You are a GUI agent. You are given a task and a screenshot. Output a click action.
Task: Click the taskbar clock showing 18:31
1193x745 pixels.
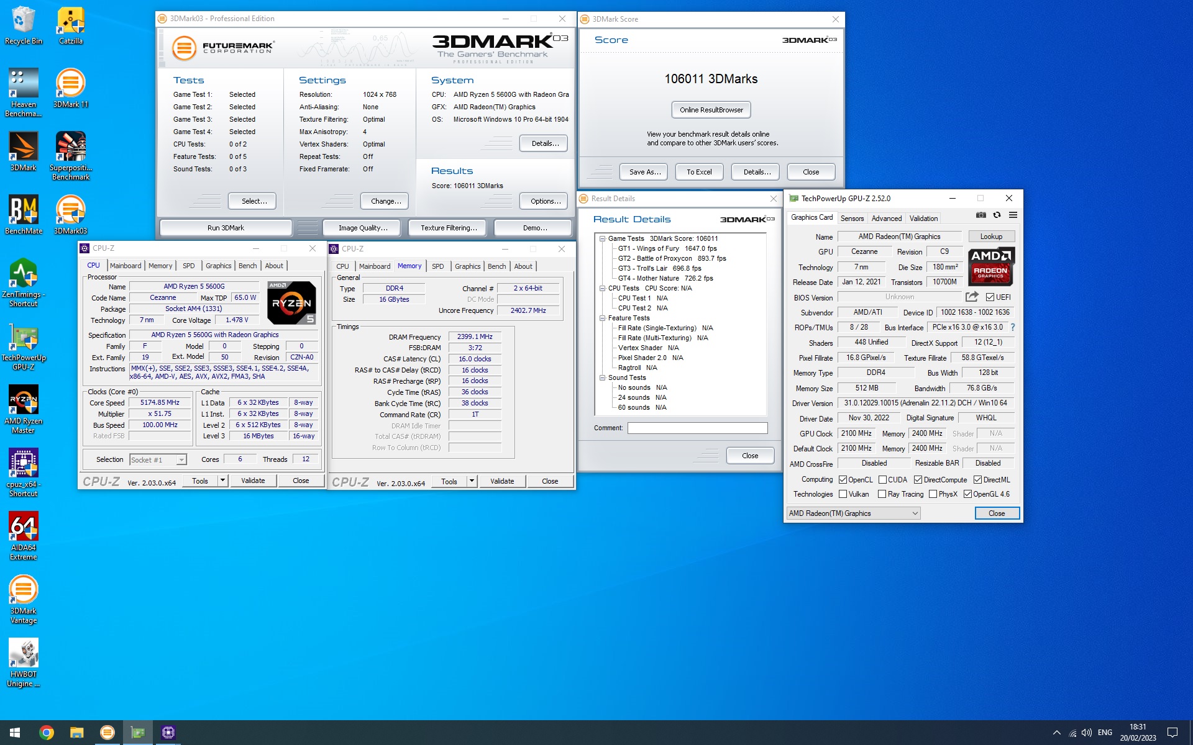[x=1138, y=733]
